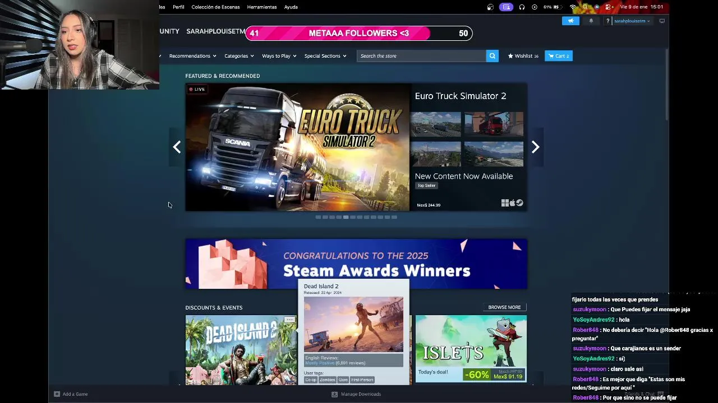Click the Mostly Positive reviews link
718x403 pixels.
point(320,363)
